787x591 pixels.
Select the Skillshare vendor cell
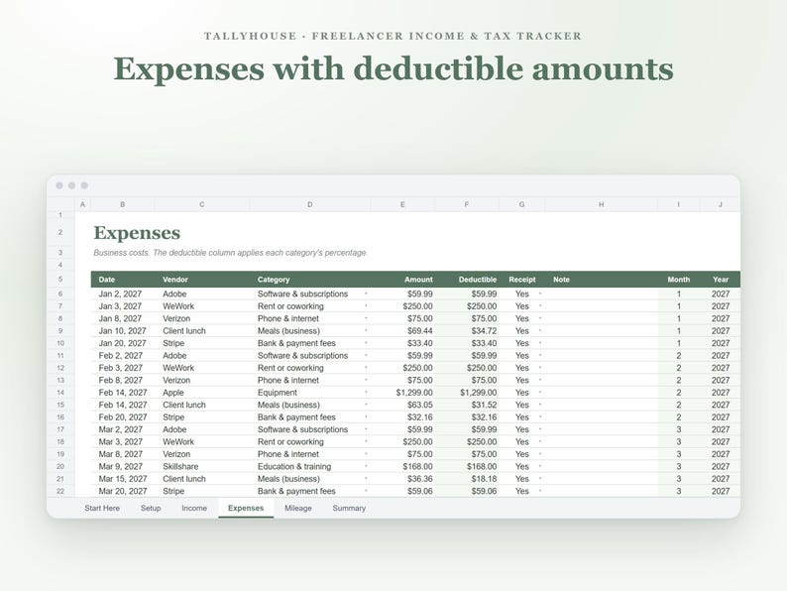click(202, 466)
